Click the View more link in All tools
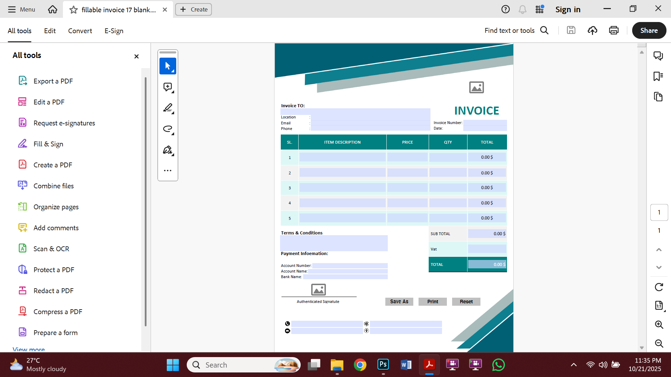The width and height of the screenshot is (671, 377). click(28, 349)
